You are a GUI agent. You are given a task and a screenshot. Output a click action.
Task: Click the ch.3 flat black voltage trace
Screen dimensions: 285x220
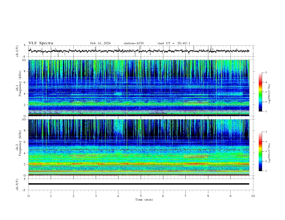(x=139, y=184)
